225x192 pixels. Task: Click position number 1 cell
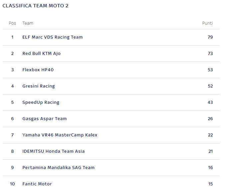(13, 37)
